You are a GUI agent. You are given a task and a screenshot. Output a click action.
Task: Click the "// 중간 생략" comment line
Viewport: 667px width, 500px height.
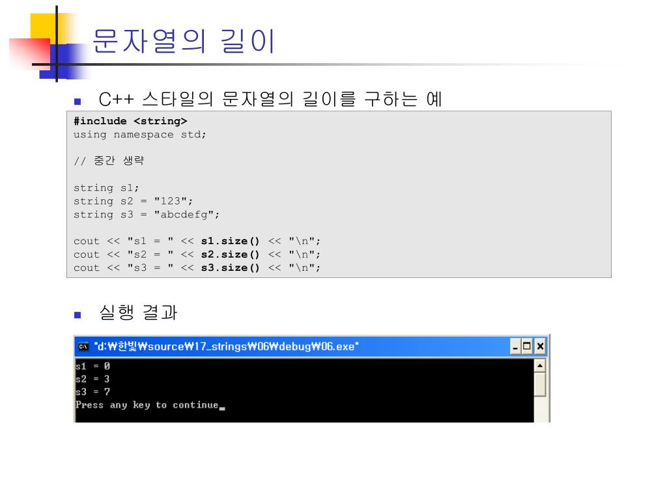point(109,161)
